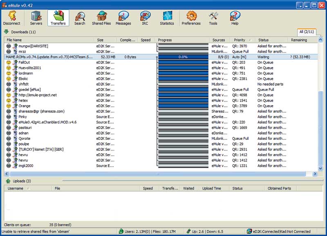Click the up/down speed status icon
327x236 pixels.
(x=188, y=231)
